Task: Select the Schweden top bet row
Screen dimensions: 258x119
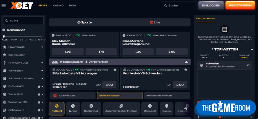Action: click(x=224, y=65)
